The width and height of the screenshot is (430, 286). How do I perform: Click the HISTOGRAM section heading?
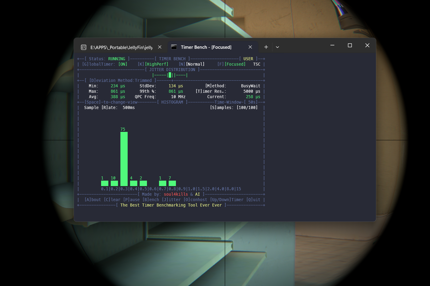[172, 102]
